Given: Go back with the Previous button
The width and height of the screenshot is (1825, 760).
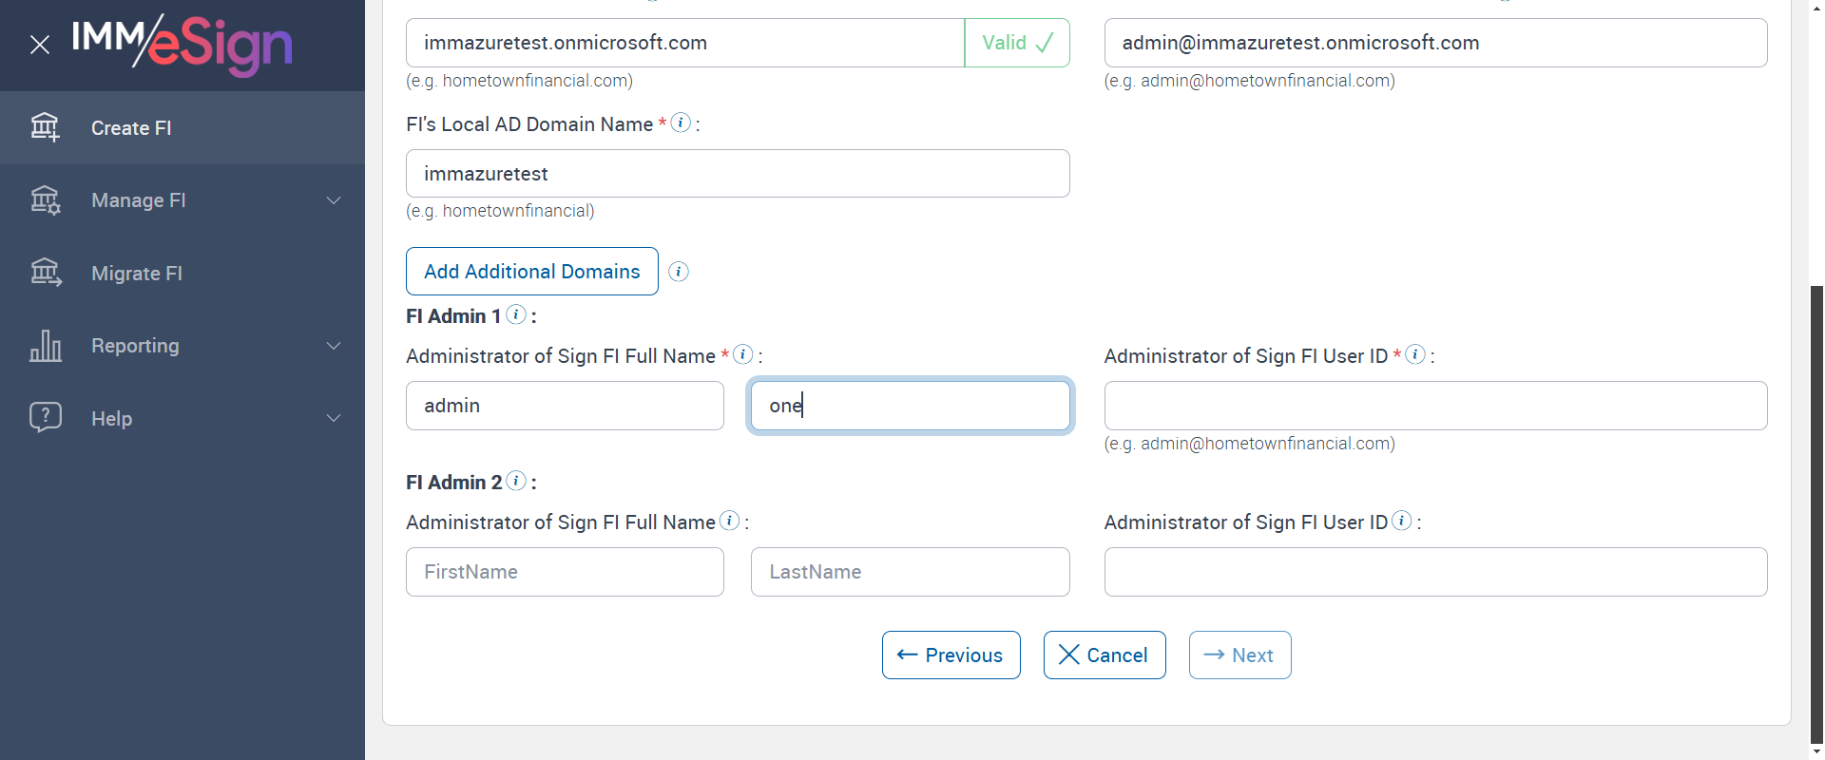Looking at the screenshot, I should 951,655.
